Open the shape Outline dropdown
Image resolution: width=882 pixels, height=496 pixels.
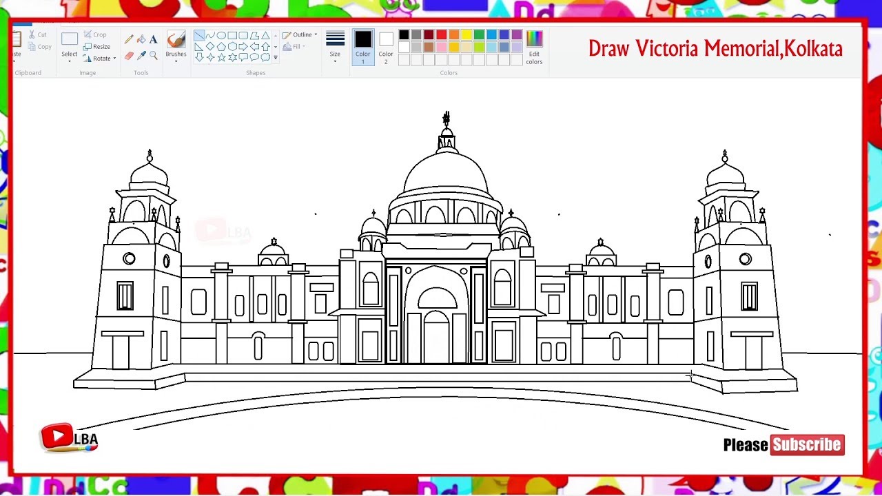(300, 35)
